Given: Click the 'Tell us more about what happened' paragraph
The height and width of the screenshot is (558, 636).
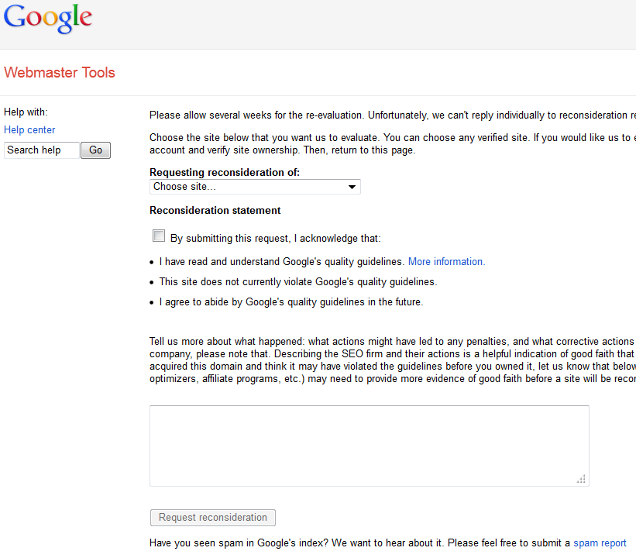Looking at the screenshot, I should (392, 360).
